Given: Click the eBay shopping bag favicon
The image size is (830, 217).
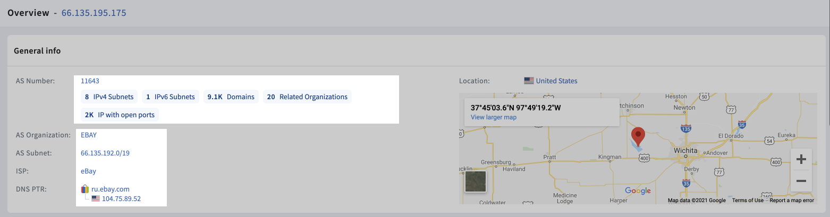Looking at the screenshot, I should pyautogui.click(x=84, y=189).
